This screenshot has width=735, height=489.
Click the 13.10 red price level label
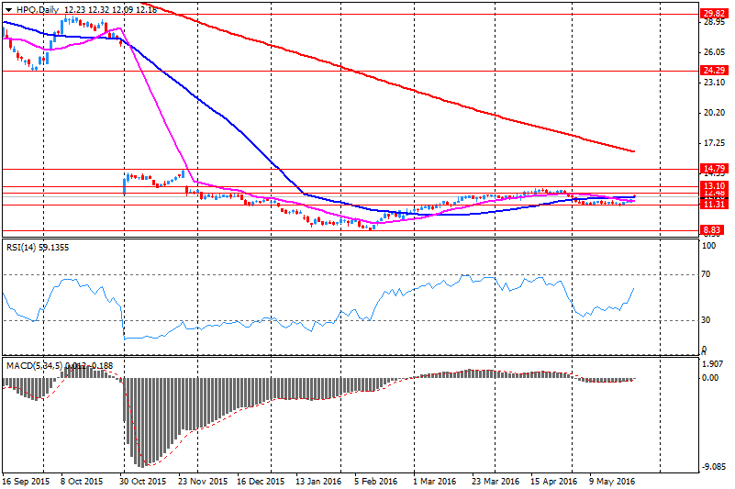coord(714,186)
